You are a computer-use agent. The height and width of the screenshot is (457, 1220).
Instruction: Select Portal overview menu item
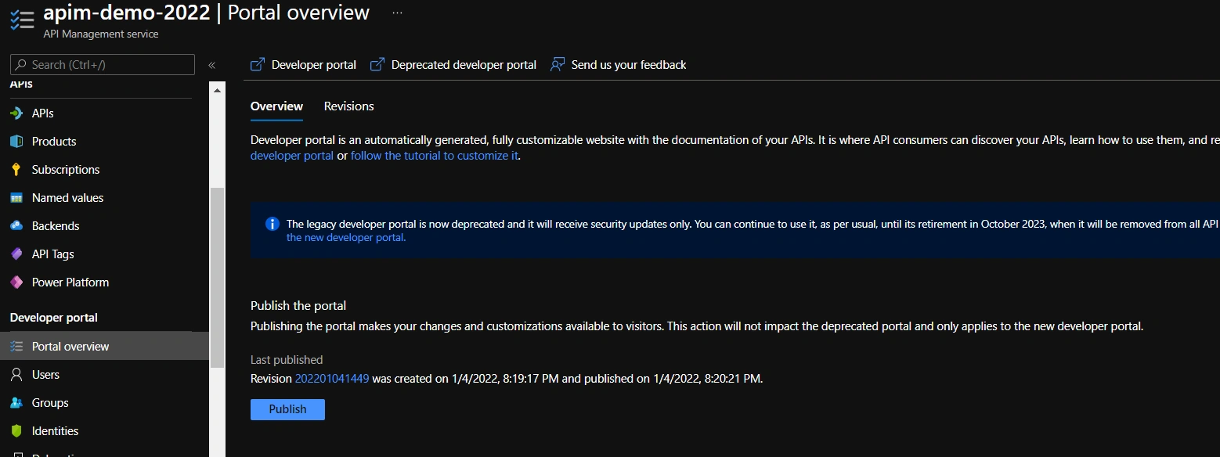pos(105,347)
